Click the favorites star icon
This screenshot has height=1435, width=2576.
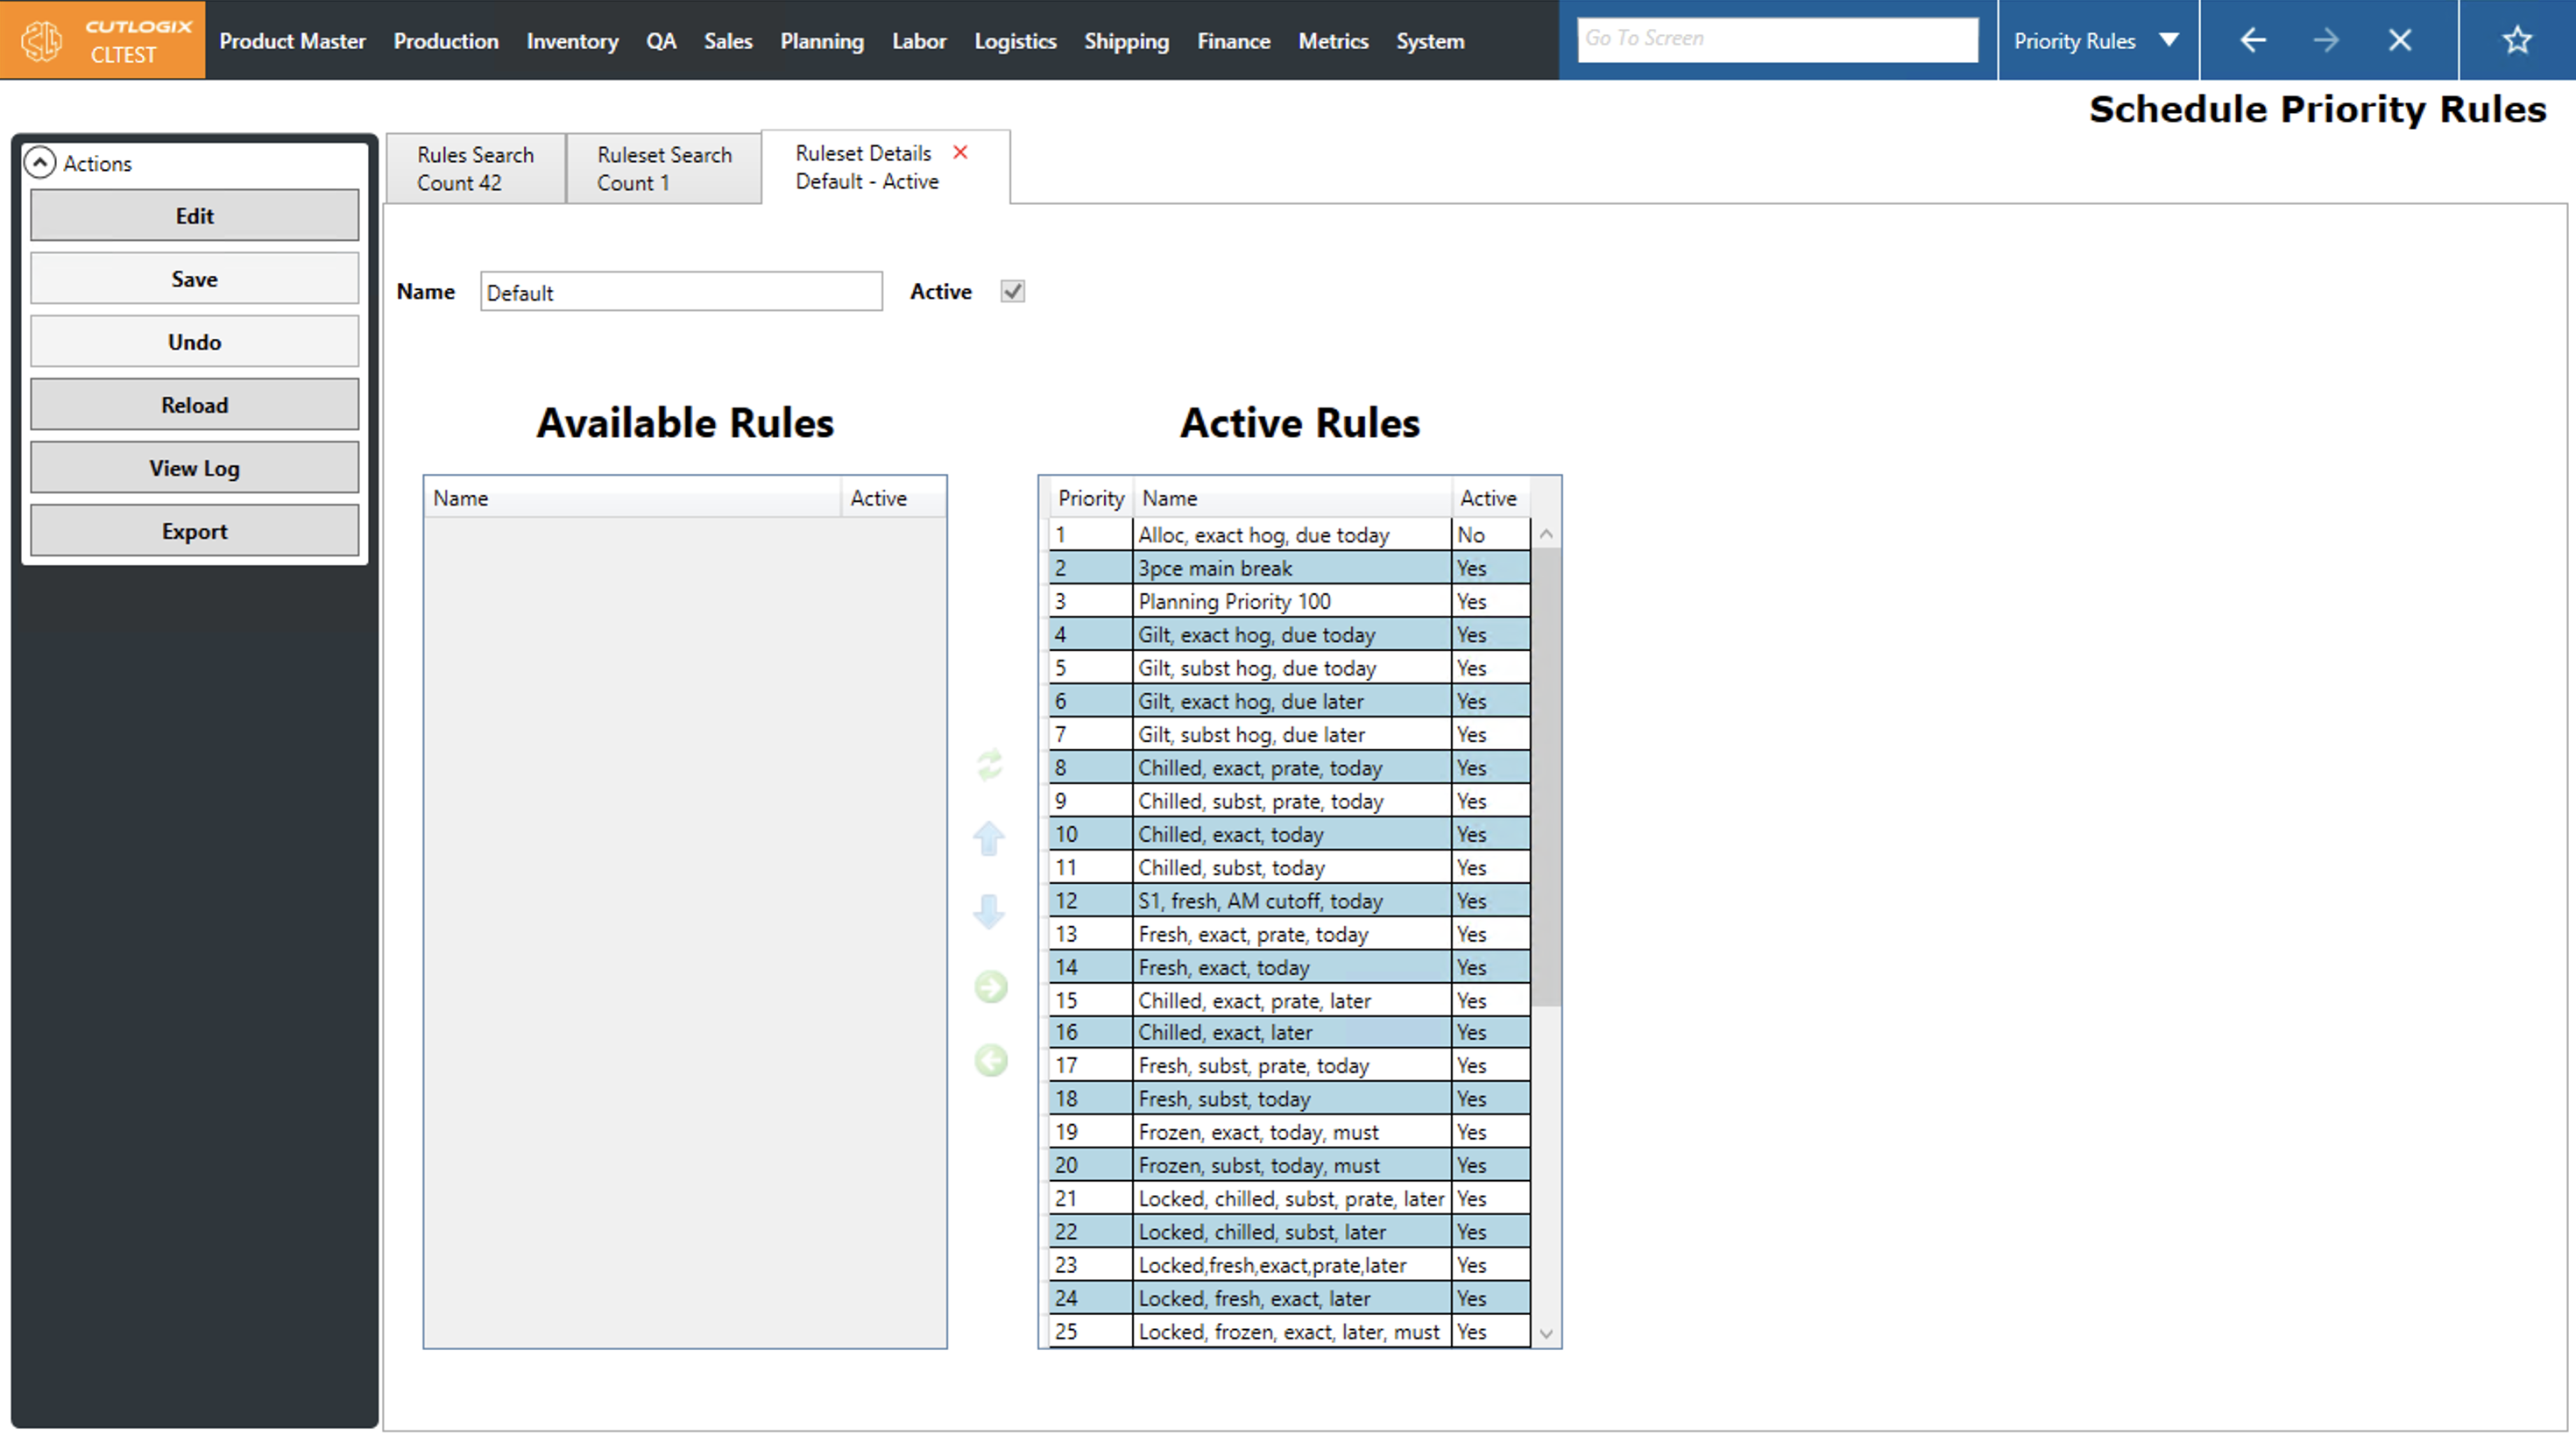[x=2516, y=40]
